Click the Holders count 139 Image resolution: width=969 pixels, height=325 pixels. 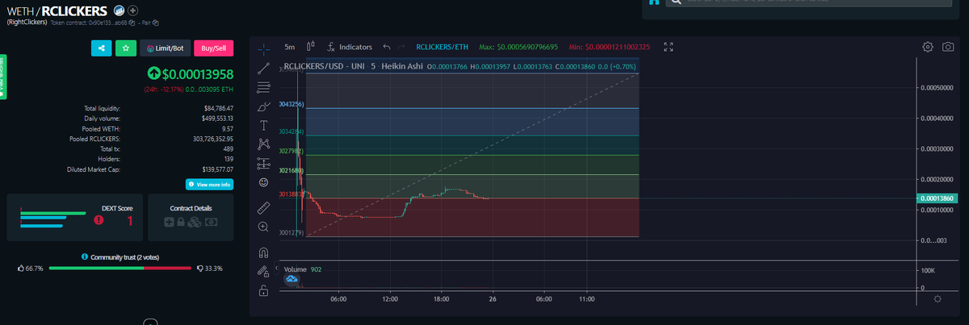coord(229,159)
